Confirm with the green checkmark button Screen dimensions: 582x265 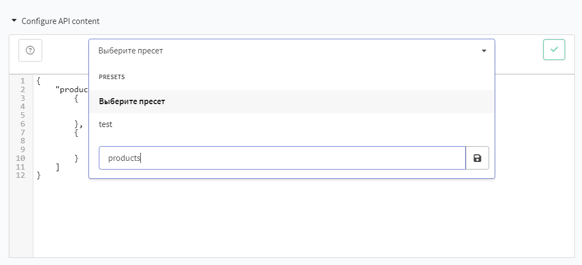pyautogui.click(x=554, y=50)
